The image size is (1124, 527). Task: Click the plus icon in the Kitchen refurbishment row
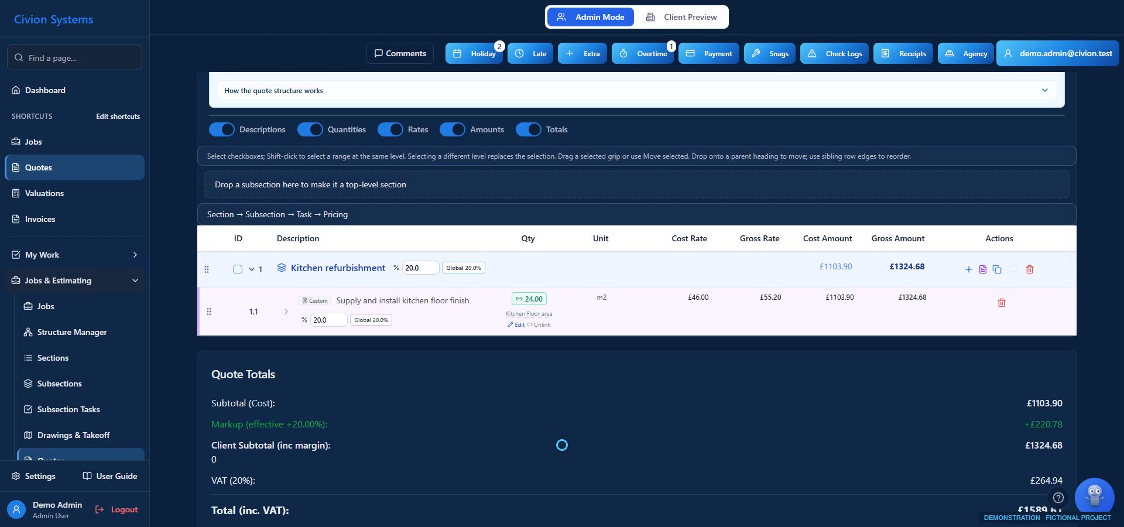(968, 269)
